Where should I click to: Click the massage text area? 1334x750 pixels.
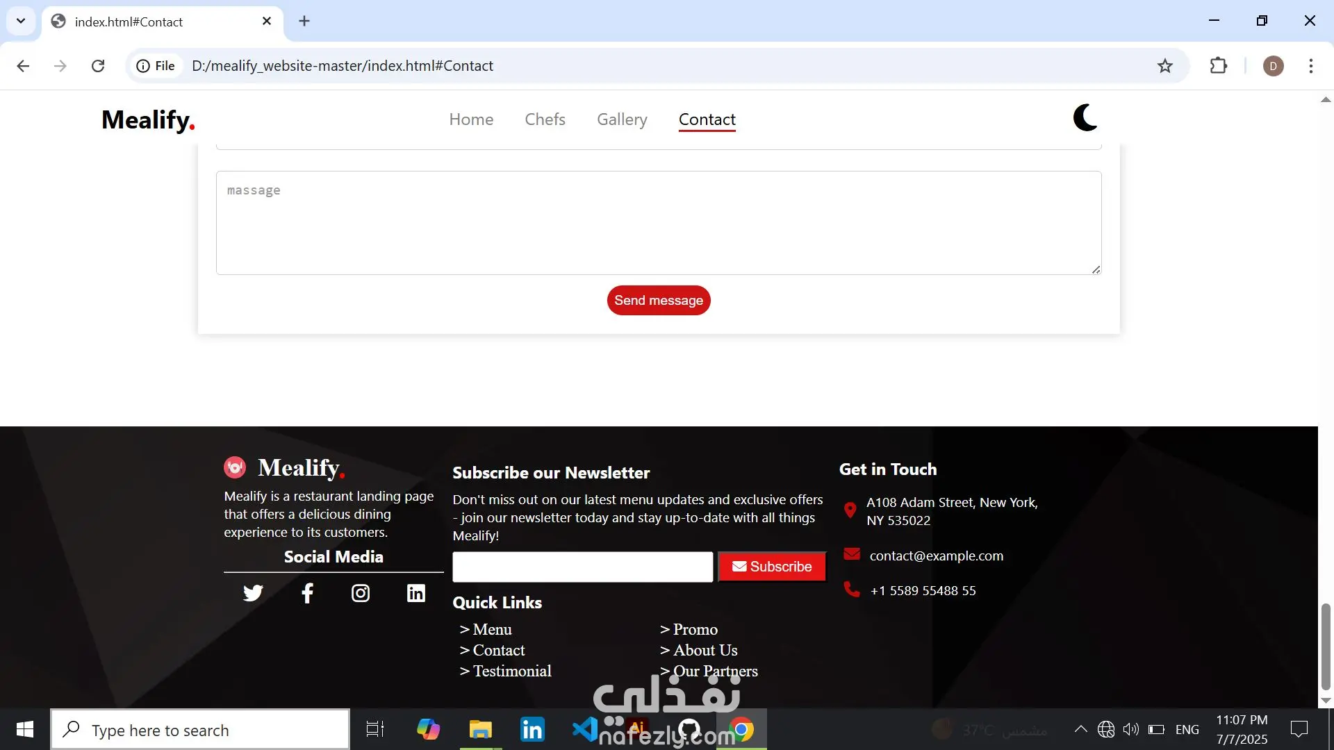658,222
